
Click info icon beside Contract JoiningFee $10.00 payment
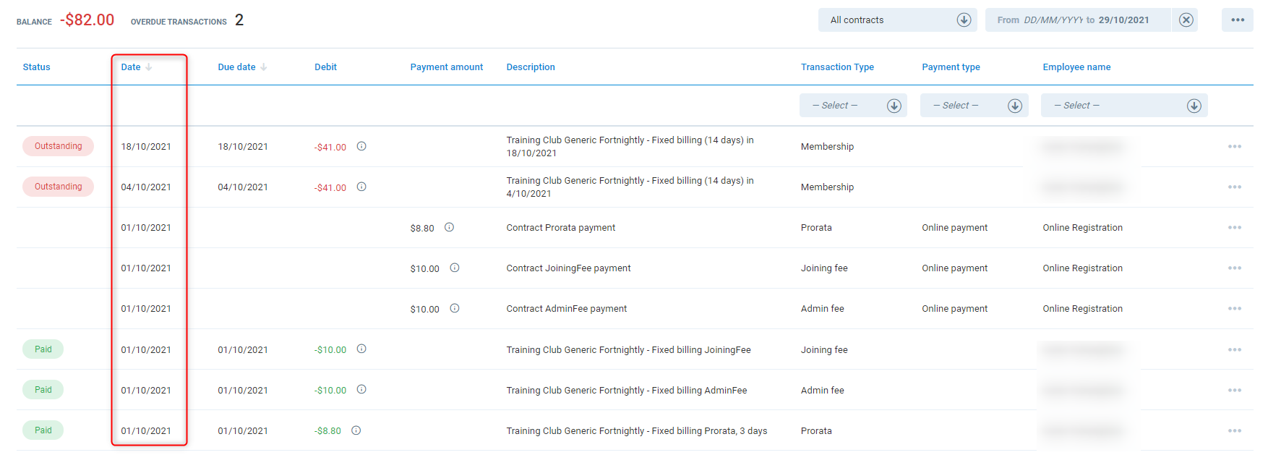pyautogui.click(x=455, y=268)
